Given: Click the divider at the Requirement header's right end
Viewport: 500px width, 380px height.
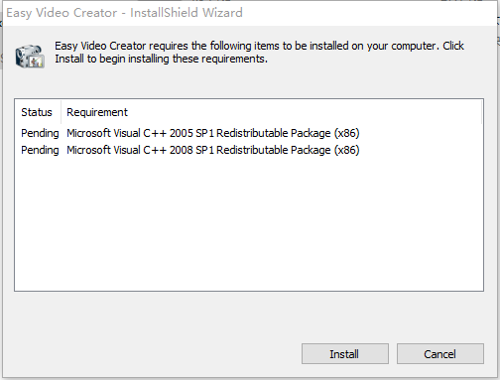Looking at the screenshot, I should (x=482, y=112).
